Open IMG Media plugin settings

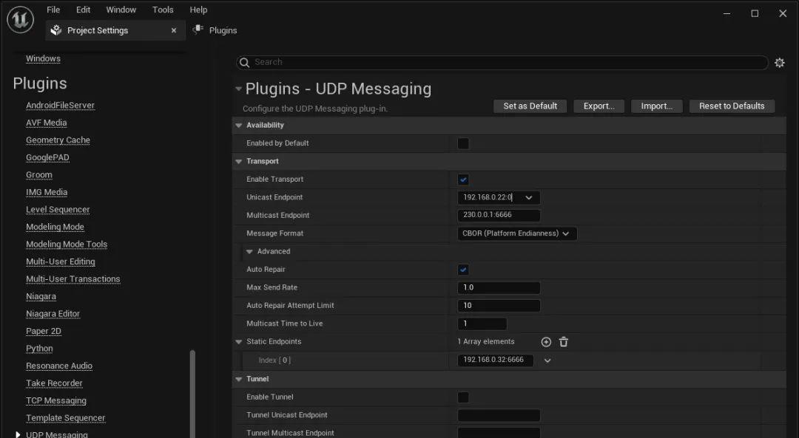(47, 192)
